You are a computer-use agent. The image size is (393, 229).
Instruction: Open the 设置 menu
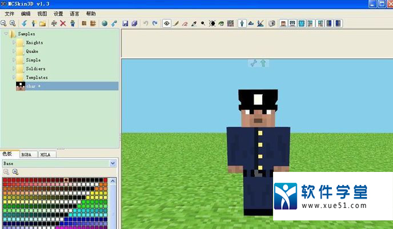click(x=58, y=14)
